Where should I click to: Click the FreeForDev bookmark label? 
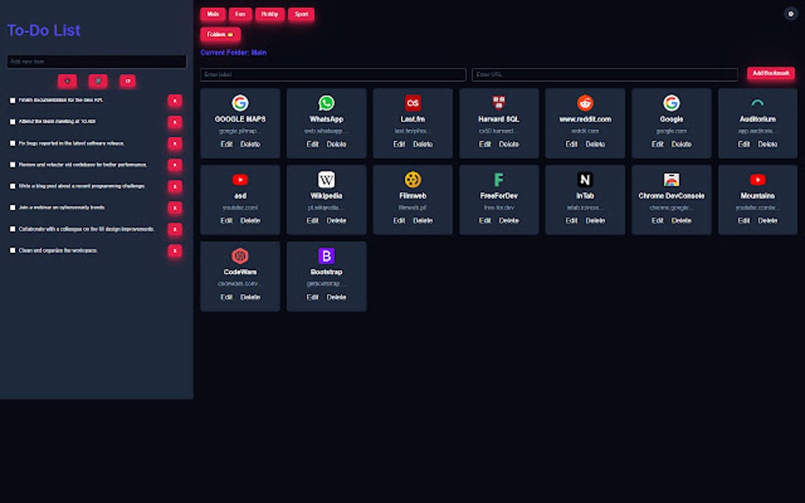click(x=499, y=196)
